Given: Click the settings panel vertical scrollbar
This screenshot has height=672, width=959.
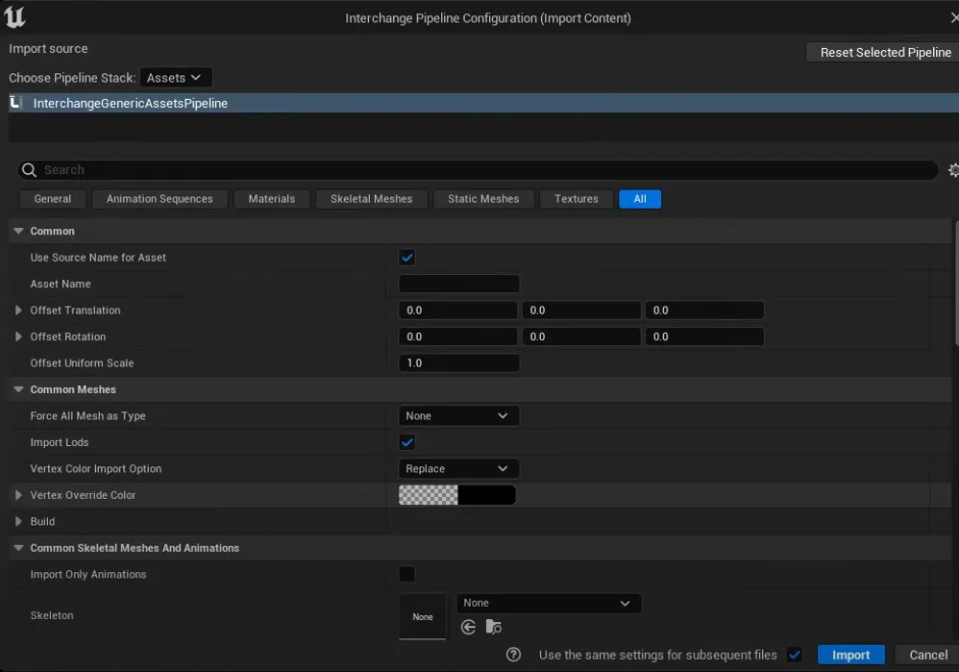Looking at the screenshot, I should (956, 283).
